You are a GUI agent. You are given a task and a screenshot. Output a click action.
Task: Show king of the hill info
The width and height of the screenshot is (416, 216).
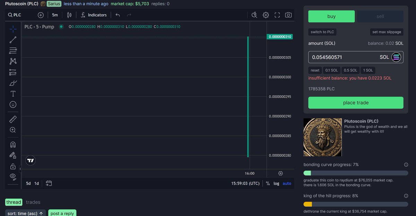pyautogui.click(x=406, y=196)
